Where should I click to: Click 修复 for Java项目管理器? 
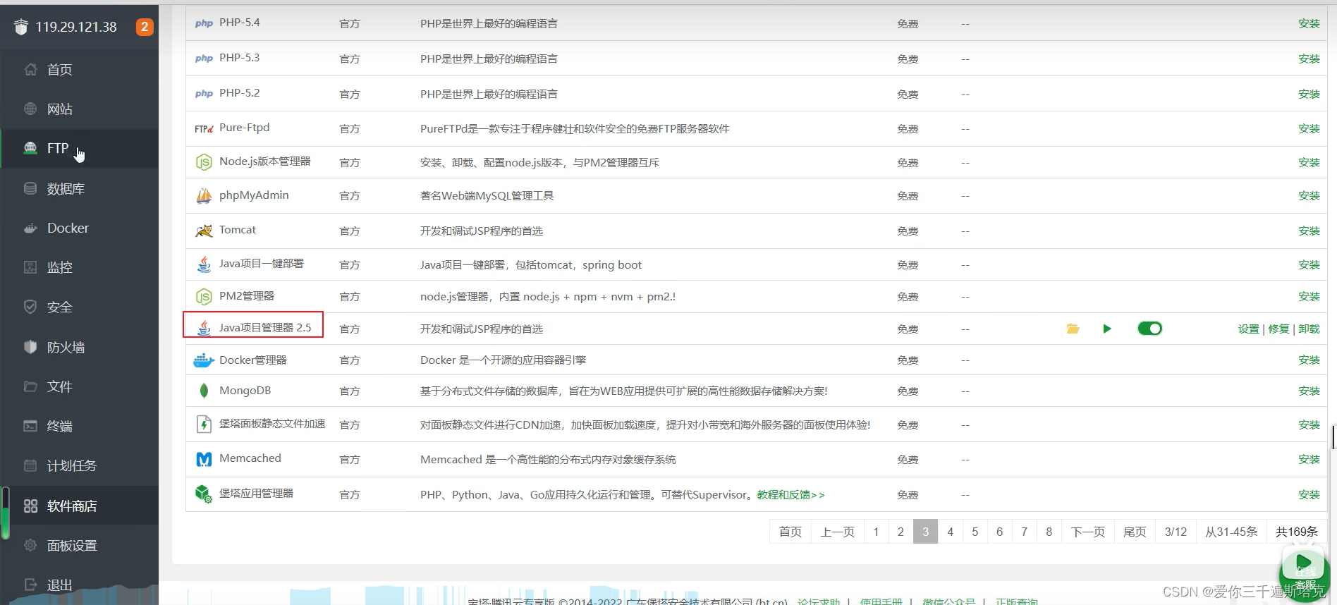1278,329
